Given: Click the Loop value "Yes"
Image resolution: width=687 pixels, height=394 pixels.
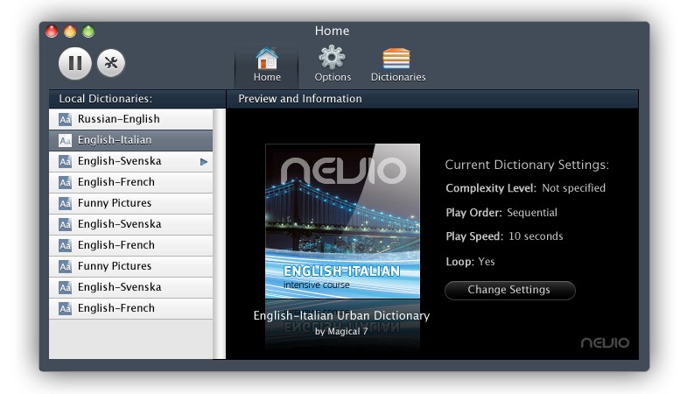Looking at the screenshot, I should [x=487, y=262].
